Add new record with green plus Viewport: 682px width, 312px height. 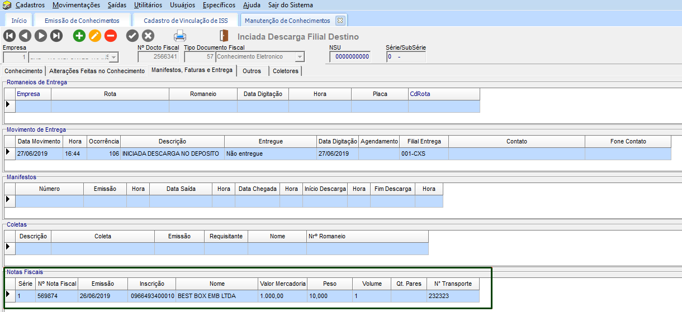tap(79, 36)
